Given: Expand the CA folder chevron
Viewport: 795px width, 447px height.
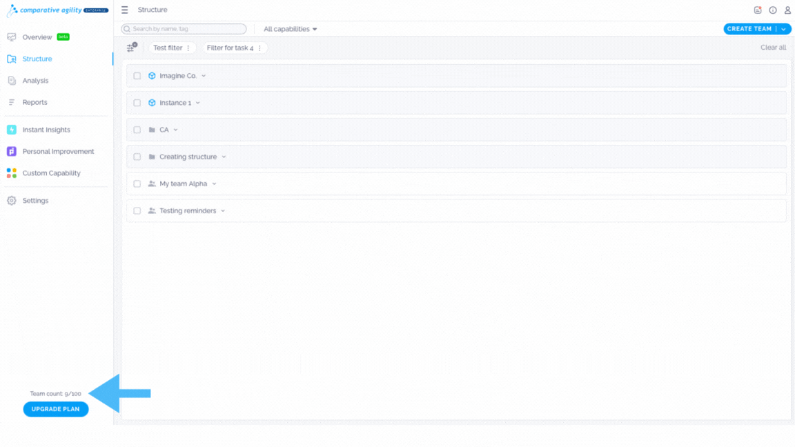Looking at the screenshot, I should [x=176, y=130].
